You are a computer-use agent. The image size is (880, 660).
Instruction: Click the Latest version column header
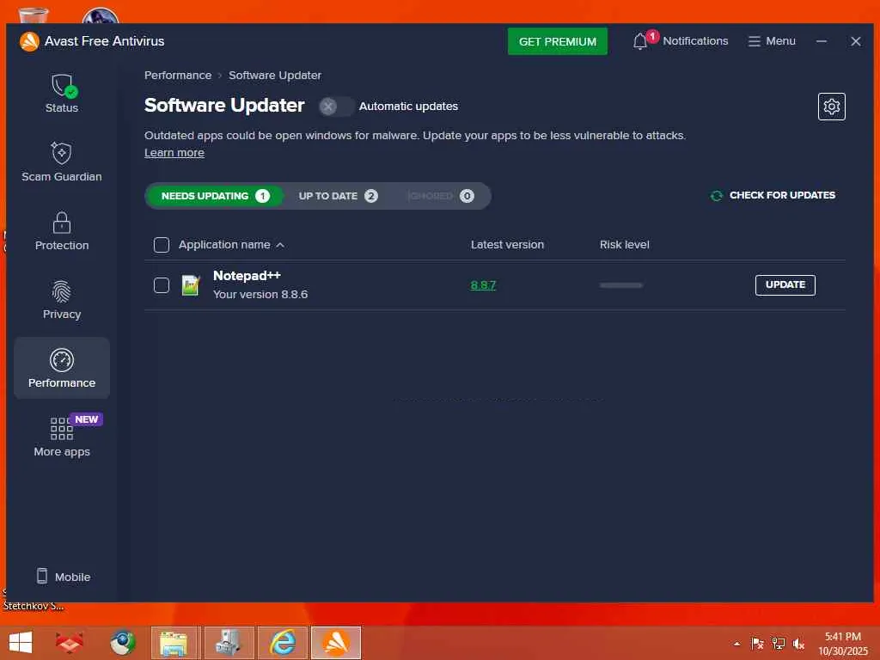click(x=507, y=245)
